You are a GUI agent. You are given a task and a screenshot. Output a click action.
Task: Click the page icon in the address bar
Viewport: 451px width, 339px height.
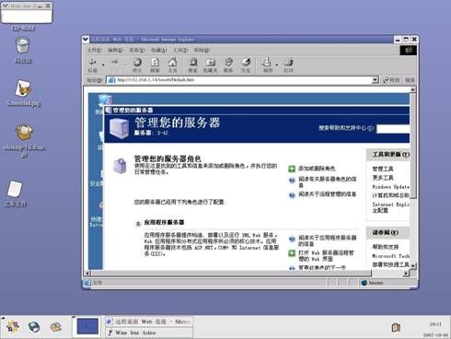tap(111, 80)
